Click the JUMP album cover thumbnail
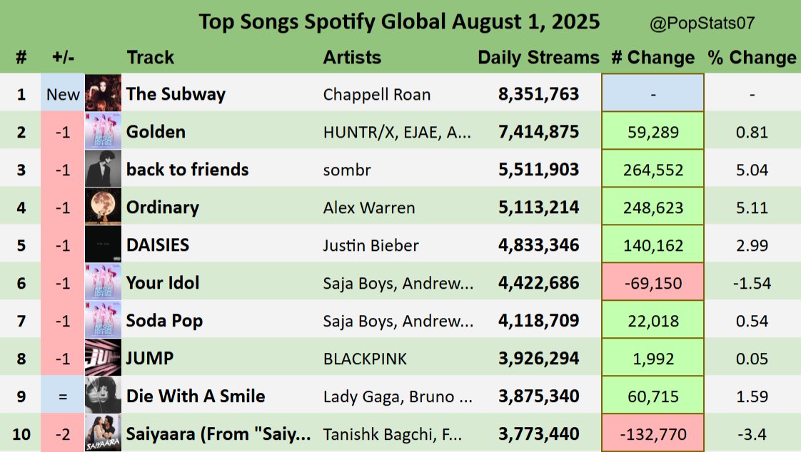This screenshot has height=452, width=801. pos(103,358)
